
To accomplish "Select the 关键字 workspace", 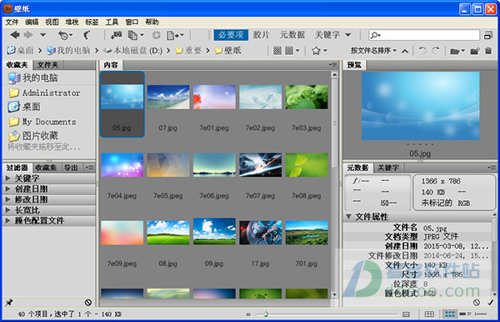I will coord(327,35).
